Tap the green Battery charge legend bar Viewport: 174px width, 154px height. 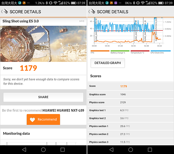click(120, 51)
